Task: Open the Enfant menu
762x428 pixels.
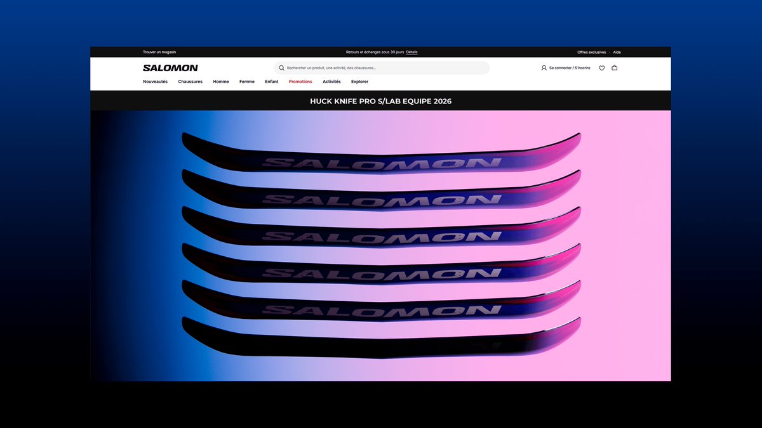Action: [x=272, y=82]
